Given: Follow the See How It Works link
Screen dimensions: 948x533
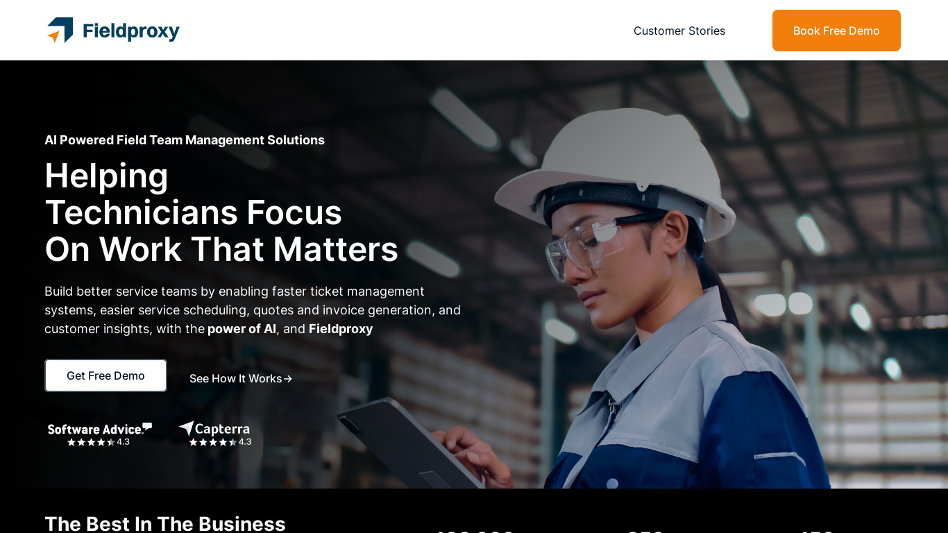Looking at the screenshot, I should point(235,378).
